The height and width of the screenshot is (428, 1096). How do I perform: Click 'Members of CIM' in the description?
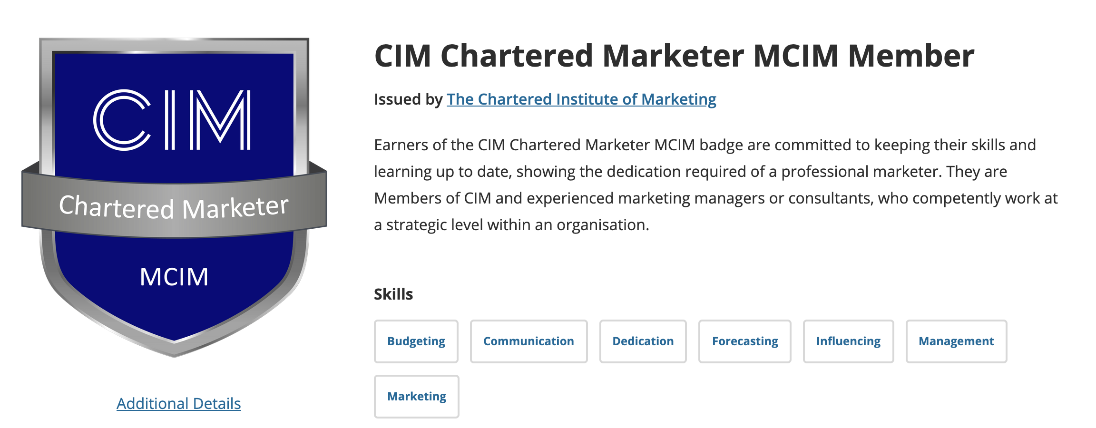(432, 198)
